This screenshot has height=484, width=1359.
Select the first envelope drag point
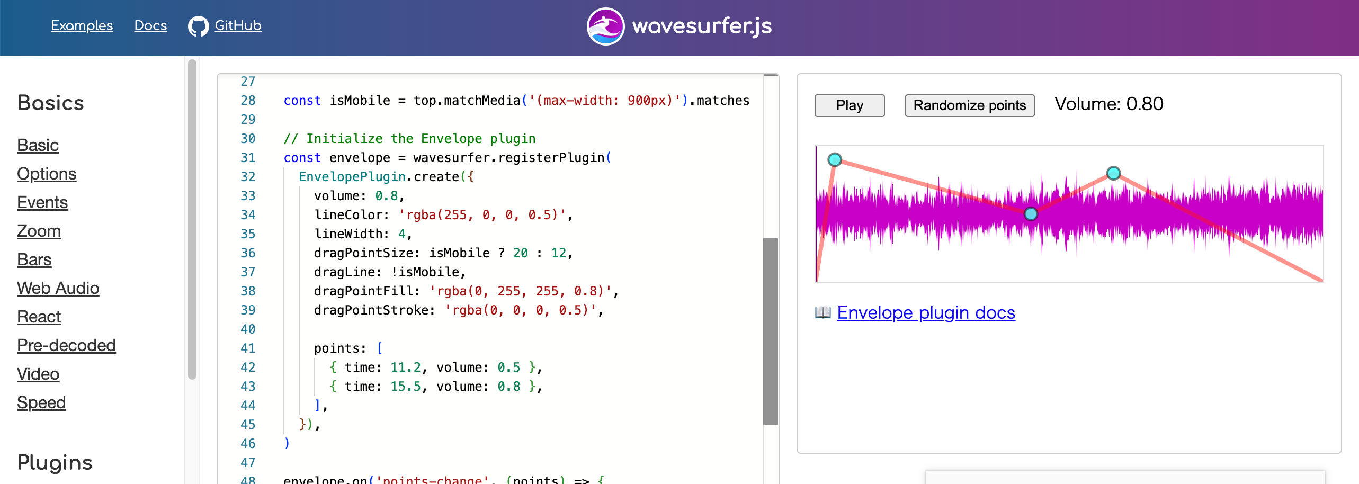(835, 159)
